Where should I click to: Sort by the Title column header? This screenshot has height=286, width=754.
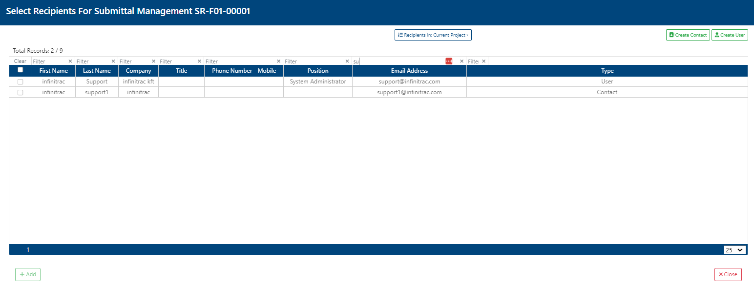click(182, 71)
